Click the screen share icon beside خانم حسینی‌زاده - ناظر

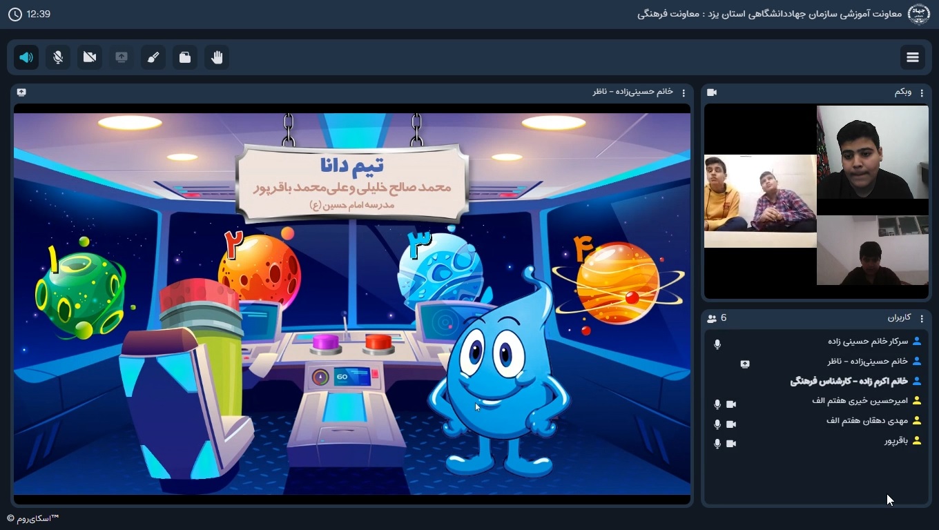[x=744, y=364]
